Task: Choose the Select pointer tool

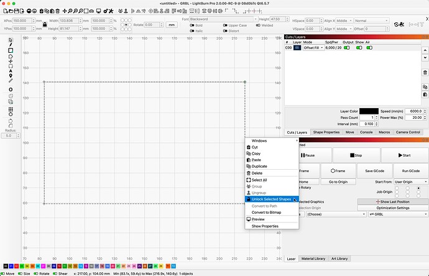Action: (x=11, y=40)
